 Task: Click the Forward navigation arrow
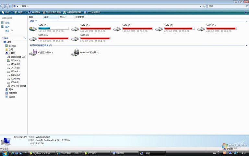[7, 6]
